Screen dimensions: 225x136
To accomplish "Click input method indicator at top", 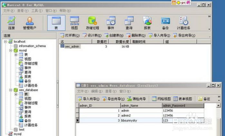I will (x=181, y=3).
